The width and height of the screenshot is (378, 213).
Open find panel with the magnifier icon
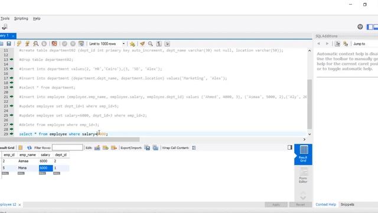tap(151, 44)
